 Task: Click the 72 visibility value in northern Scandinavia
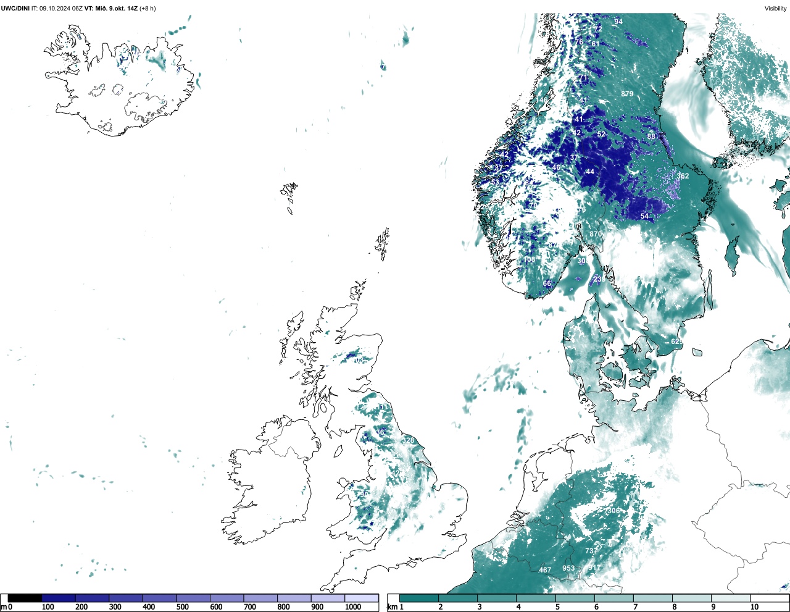tap(597, 29)
